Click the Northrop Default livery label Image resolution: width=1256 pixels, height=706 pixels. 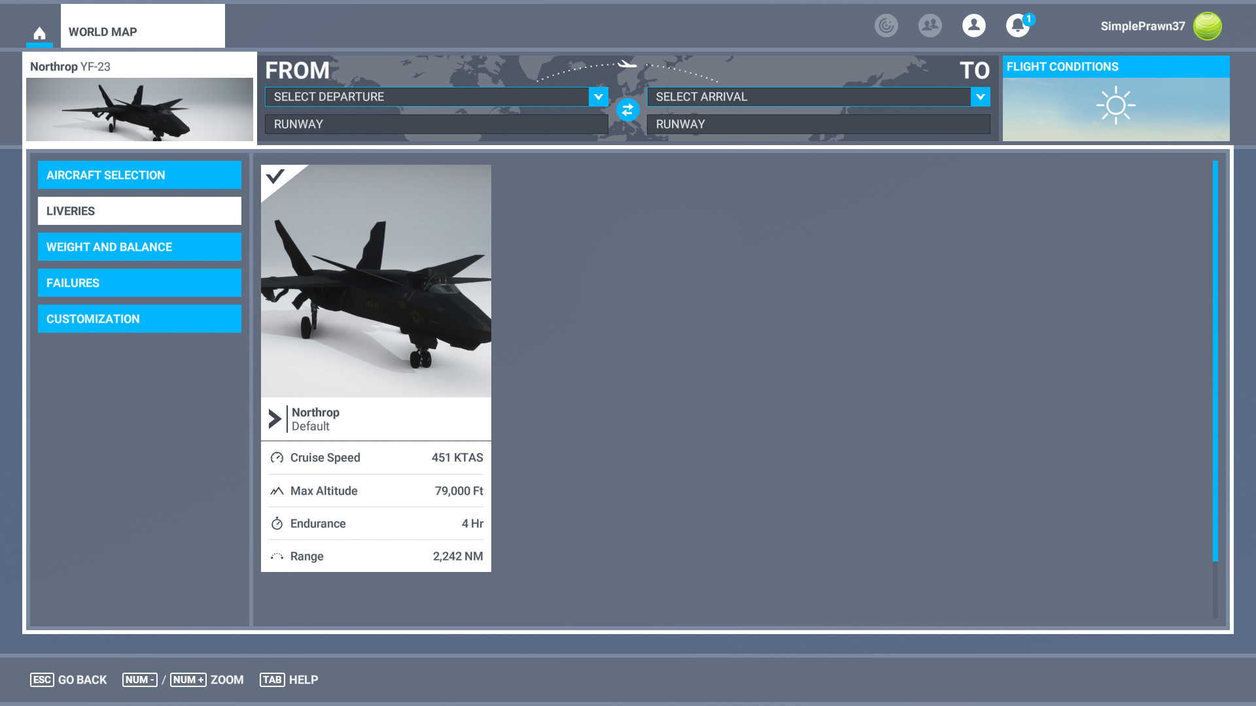tap(315, 419)
